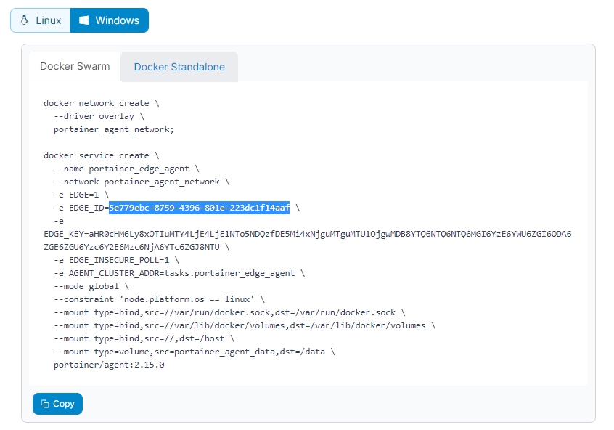Click the 'docker service create' line
Viewport: 614px width, 430px height.
tap(101, 155)
